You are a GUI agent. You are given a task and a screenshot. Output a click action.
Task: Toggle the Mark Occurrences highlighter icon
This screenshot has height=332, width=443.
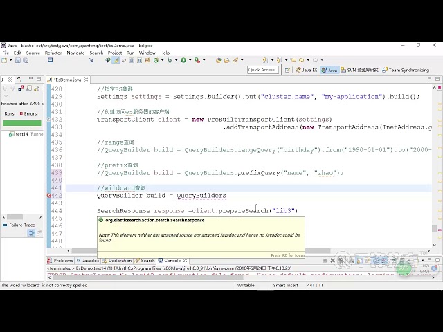tap(116, 60)
